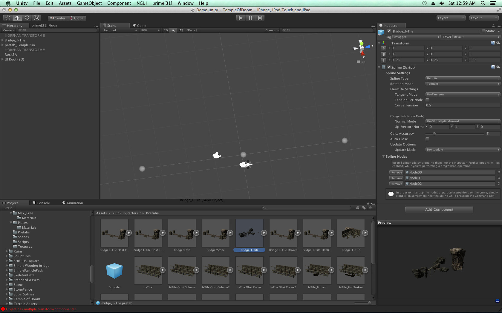Open the Transform component gear menu

tap(498, 43)
